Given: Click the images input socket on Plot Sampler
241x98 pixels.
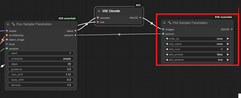Looking at the screenshot, I should point(163,29).
